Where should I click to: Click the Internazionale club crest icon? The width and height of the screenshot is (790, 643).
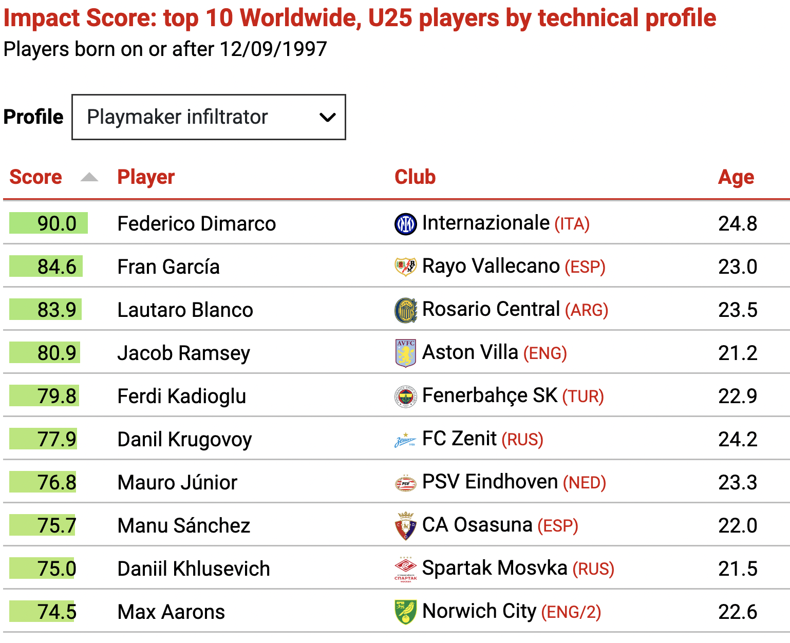(405, 224)
